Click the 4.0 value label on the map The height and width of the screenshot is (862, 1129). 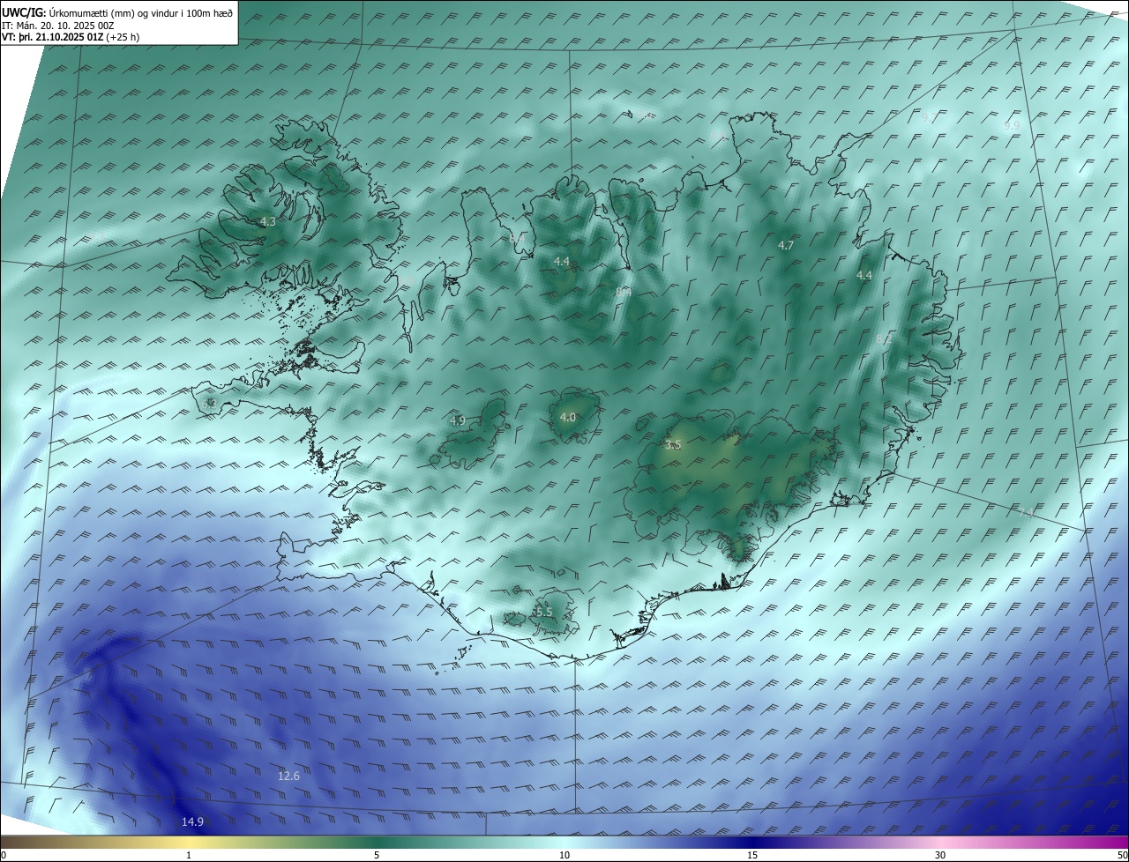click(568, 417)
